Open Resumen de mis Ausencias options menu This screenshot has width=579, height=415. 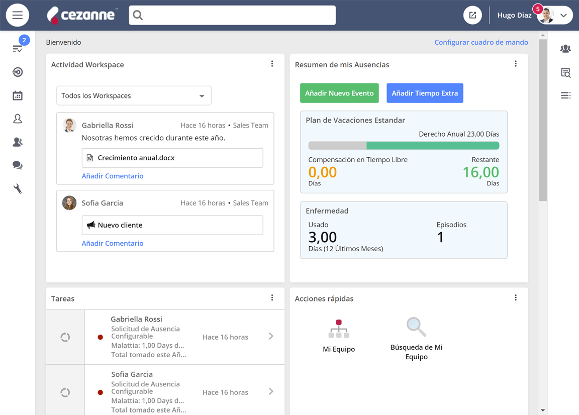[x=516, y=63]
